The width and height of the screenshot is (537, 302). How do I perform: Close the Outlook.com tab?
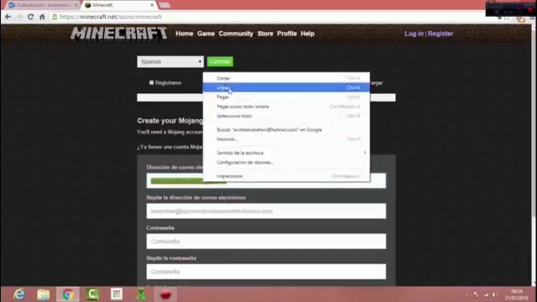click(x=76, y=5)
